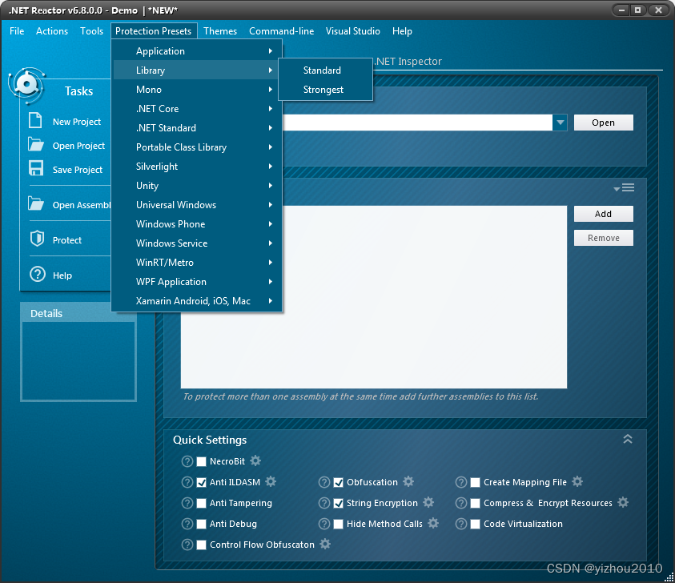Open Create Mapping File settings gear
675x583 pixels.
coord(577,481)
